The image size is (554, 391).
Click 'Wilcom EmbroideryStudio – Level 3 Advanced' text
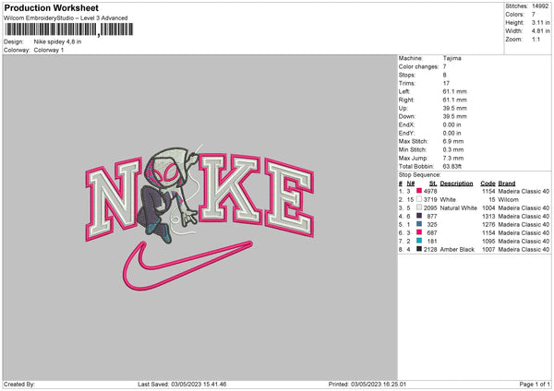tap(66, 18)
